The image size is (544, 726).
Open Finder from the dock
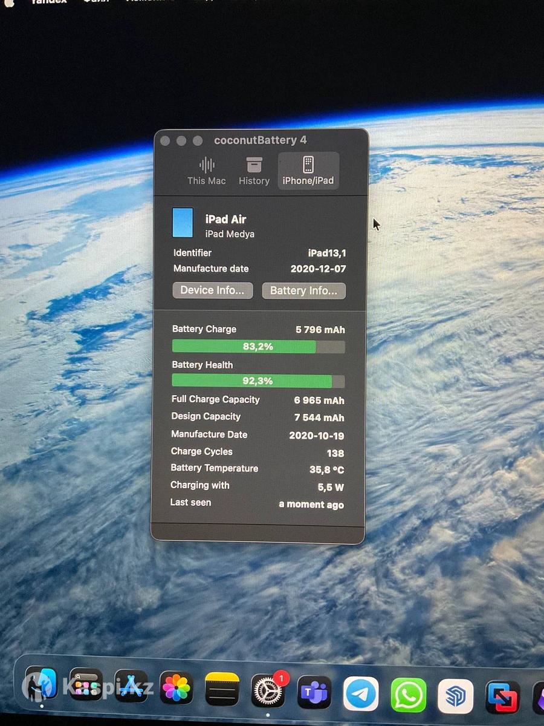[40, 685]
